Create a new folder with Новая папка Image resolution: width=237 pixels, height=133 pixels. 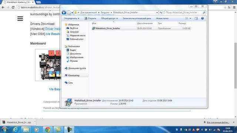(x=162, y=18)
